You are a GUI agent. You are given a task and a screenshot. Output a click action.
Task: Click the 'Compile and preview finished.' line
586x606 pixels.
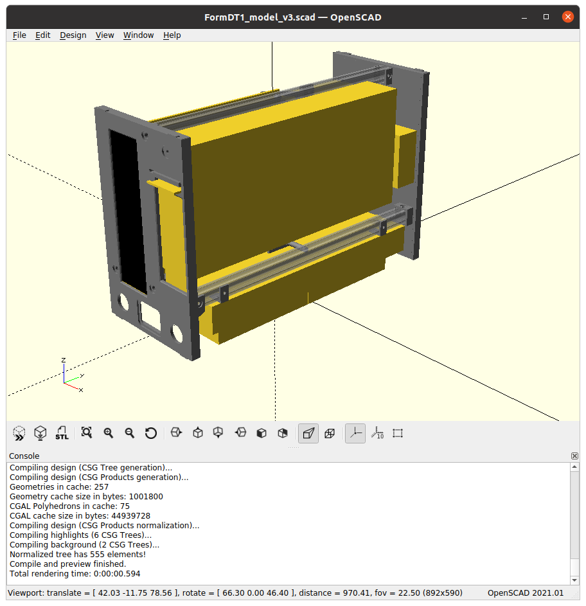pos(68,564)
